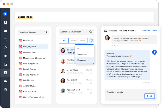Image resolution: width=164 pixels, height=108 pixels.
Task: Open the team members icon in the sidebar
Action: point(5,81)
